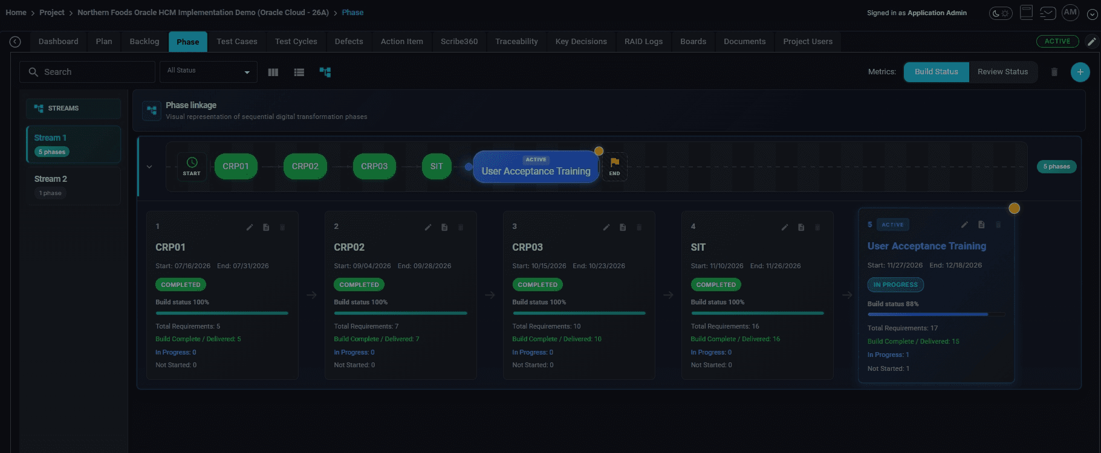1101x453 pixels.
Task: Open the messages envelope icon
Action: pyautogui.click(x=1048, y=13)
